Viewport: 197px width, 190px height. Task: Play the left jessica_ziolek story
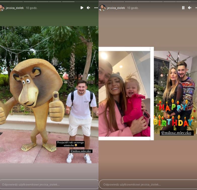(x=82, y=8)
